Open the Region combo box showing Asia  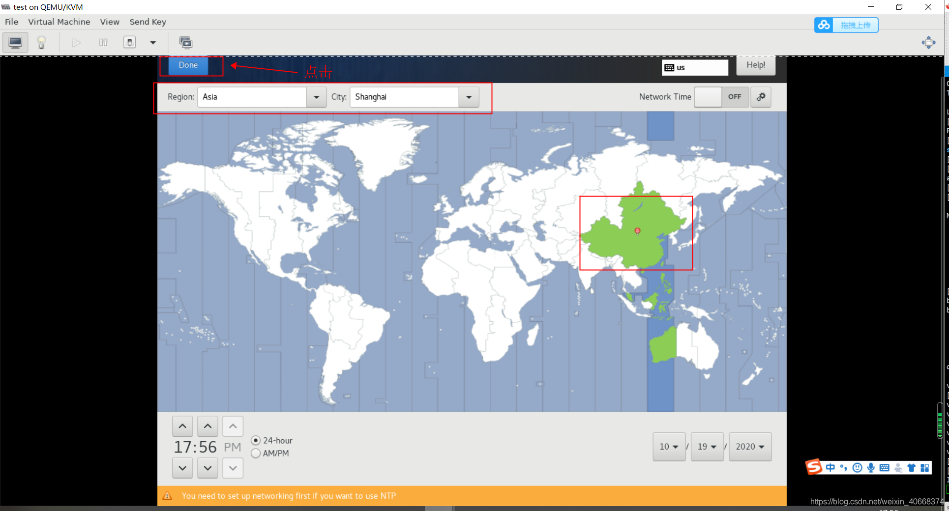coord(262,97)
